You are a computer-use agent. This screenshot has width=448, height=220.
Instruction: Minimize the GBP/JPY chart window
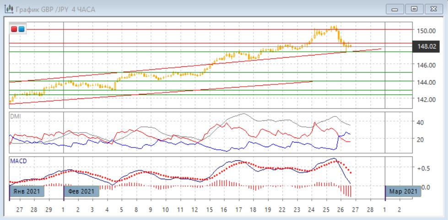pyautogui.click(x=395, y=9)
